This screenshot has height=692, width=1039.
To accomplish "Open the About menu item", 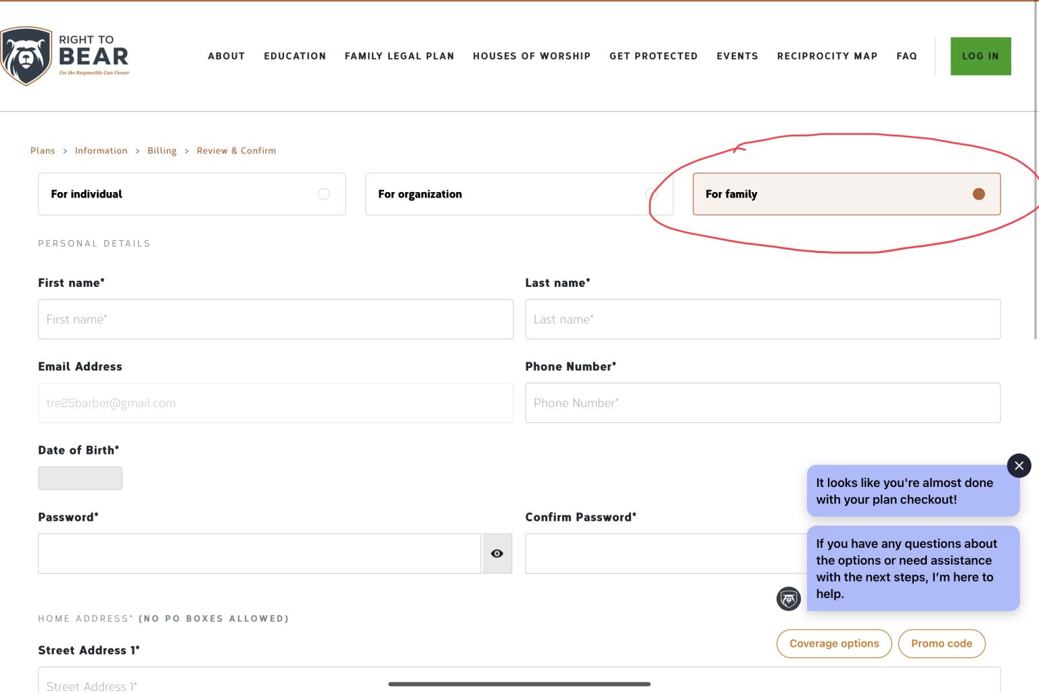I will (226, 56).
